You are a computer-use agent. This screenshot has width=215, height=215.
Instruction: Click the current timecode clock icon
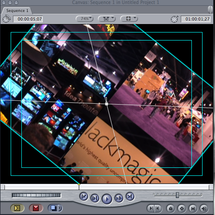pos(174,19)
